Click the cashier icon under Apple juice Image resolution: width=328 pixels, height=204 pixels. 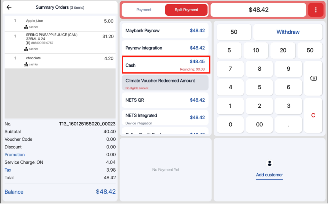point(26,27)
